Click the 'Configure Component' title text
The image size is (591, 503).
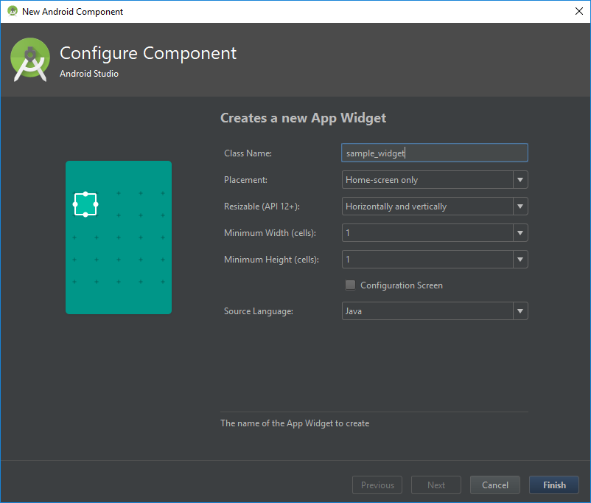148,53
